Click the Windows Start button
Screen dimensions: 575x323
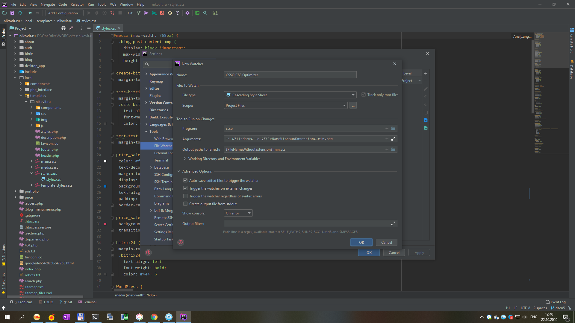[7, 317]
